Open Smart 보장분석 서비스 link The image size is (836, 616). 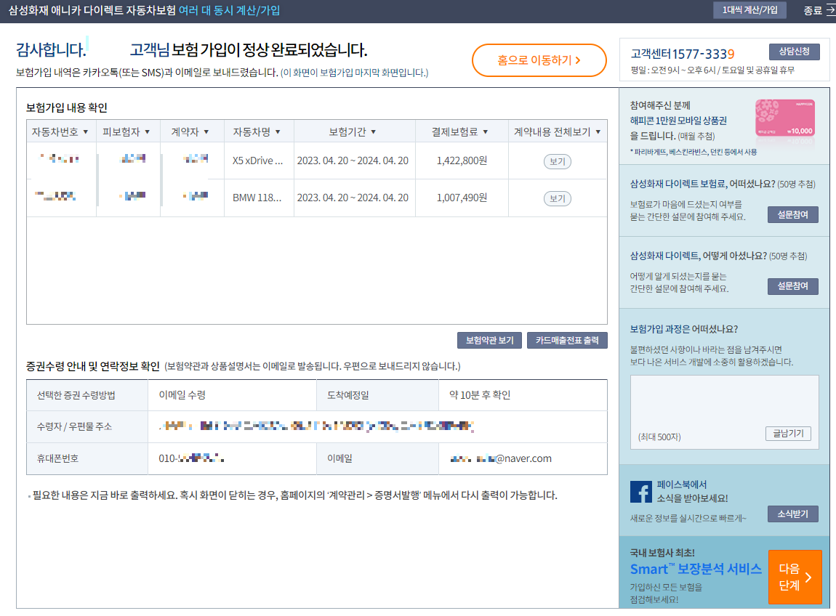696,569
